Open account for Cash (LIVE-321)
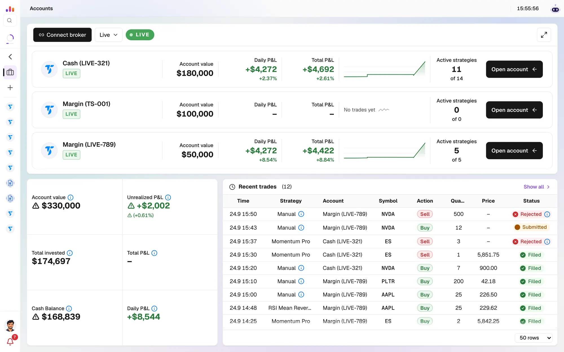Image resolution: width=564 pixels, height=352 pixels. 514,69
